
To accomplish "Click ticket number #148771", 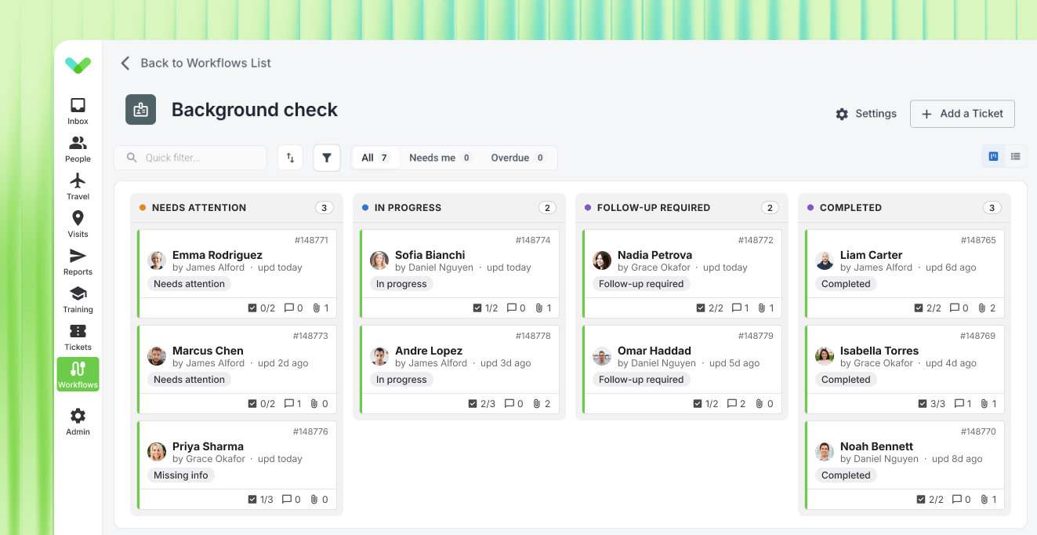I will point(311,240).
